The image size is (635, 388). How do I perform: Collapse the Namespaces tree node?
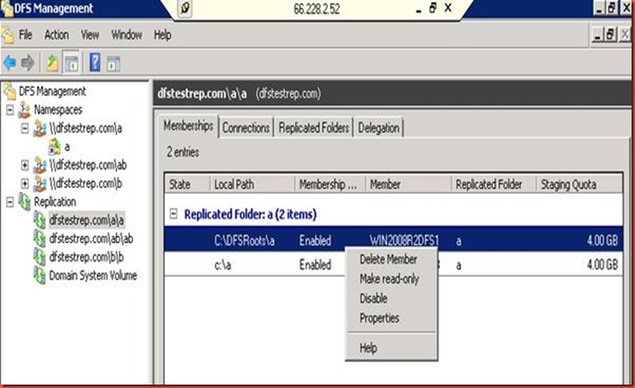click(x=10, y=109)
